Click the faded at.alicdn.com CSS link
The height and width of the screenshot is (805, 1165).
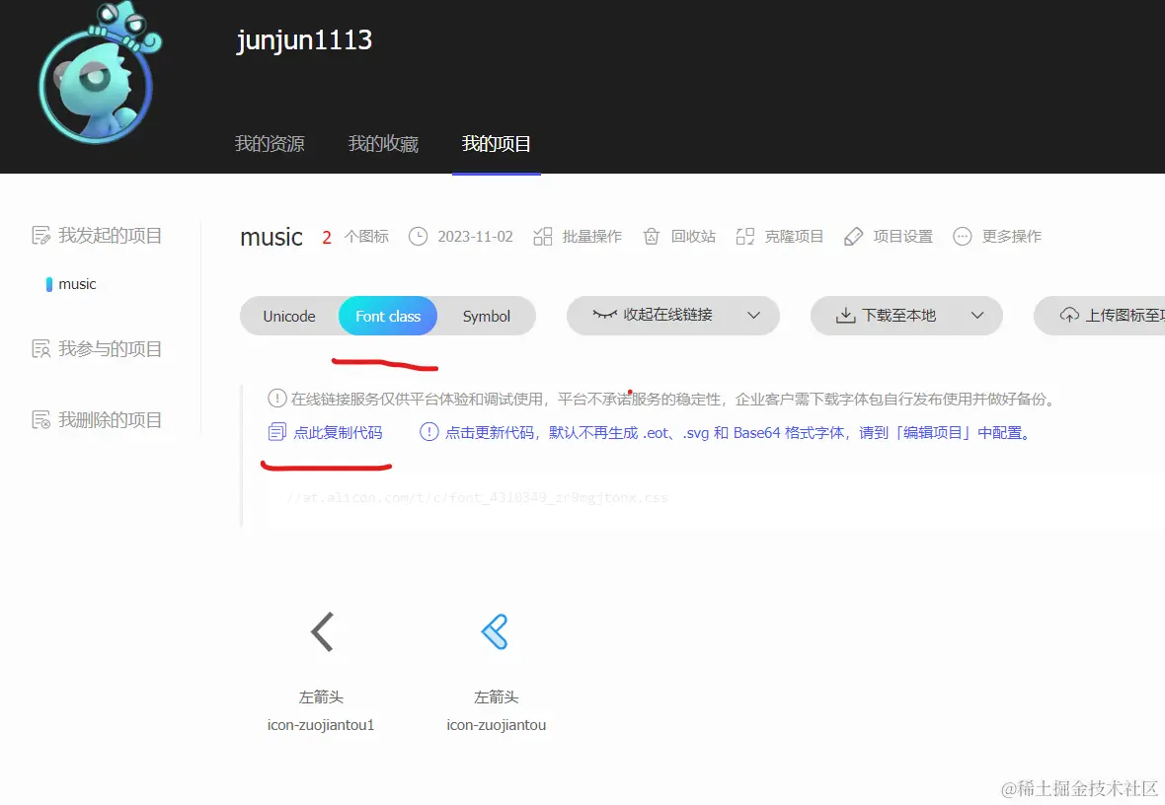coord(477,497)
